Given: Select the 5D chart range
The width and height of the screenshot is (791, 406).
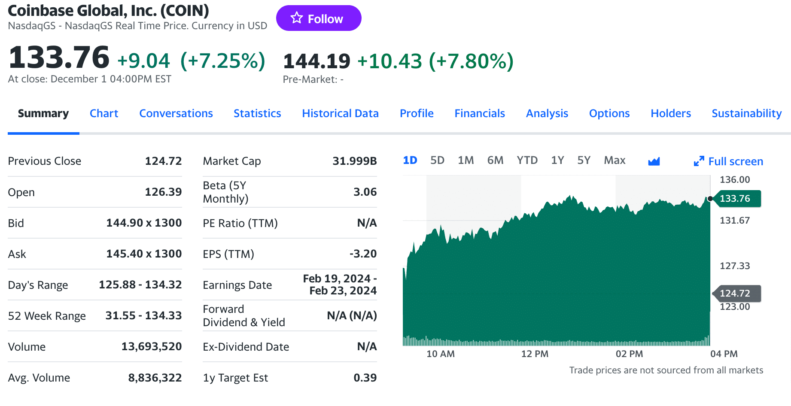Looking at the screenshot, I should pos(437,161).
